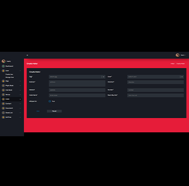
Task: Open the Settings sidebar icon
Action: [3, 117]
